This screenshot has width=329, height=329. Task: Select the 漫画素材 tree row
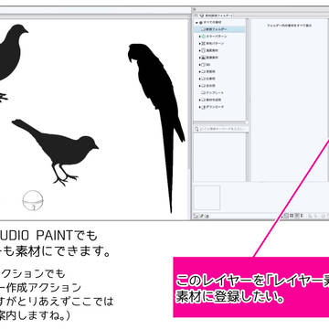click(x=219, y=50)
